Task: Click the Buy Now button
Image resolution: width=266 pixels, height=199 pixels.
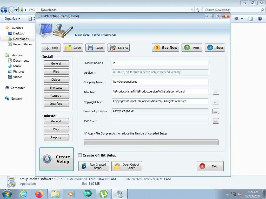Action: point(165,48)
